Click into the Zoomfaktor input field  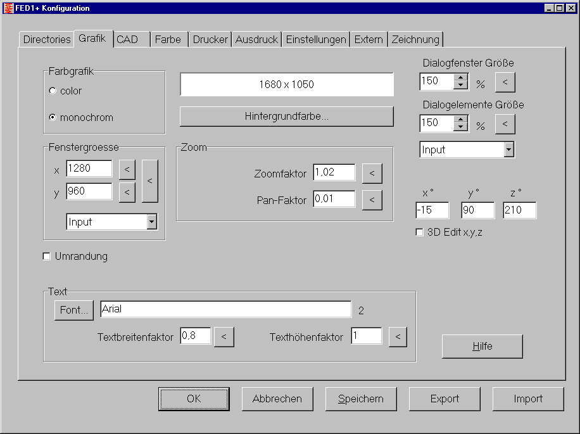tap(334, 172)
